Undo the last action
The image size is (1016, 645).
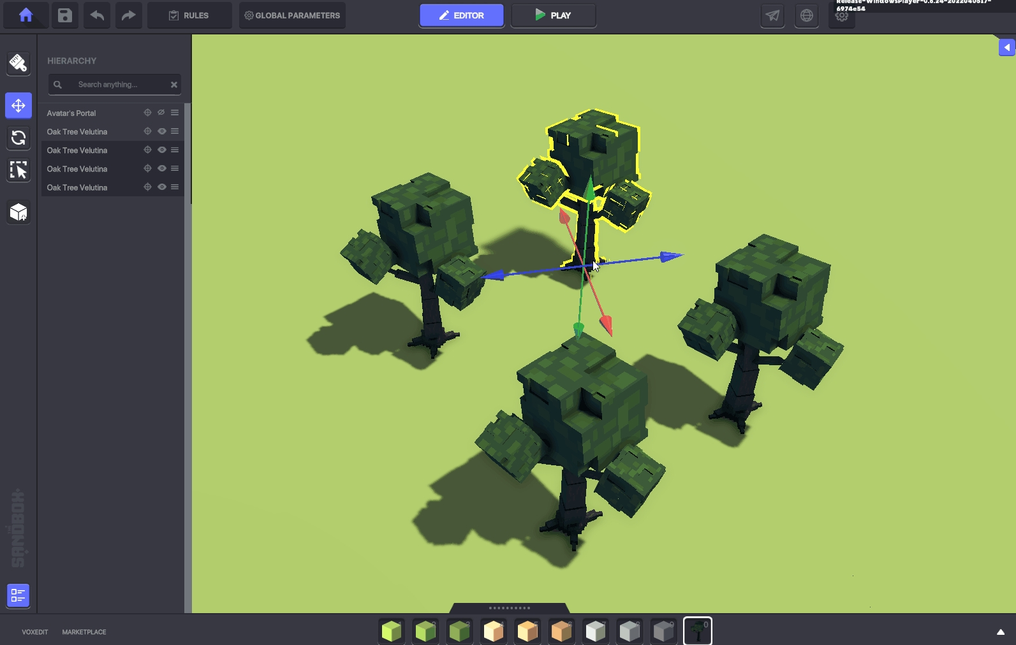[97, 15]
